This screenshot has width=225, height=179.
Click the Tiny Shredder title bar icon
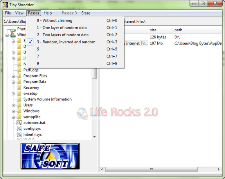[5, 5]
